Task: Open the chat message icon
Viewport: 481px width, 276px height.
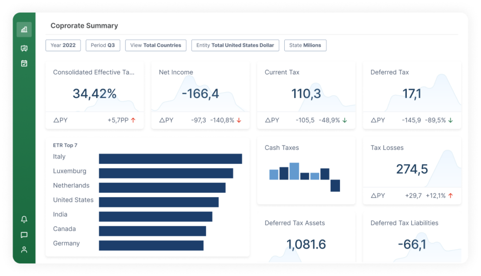Action: pos(24,234)
